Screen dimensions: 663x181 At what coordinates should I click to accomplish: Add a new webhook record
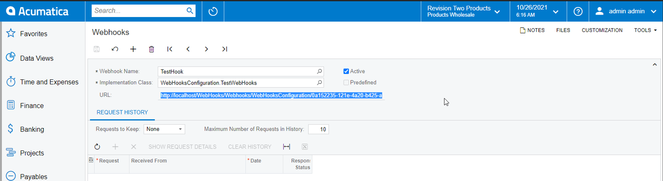pos(133,49)
